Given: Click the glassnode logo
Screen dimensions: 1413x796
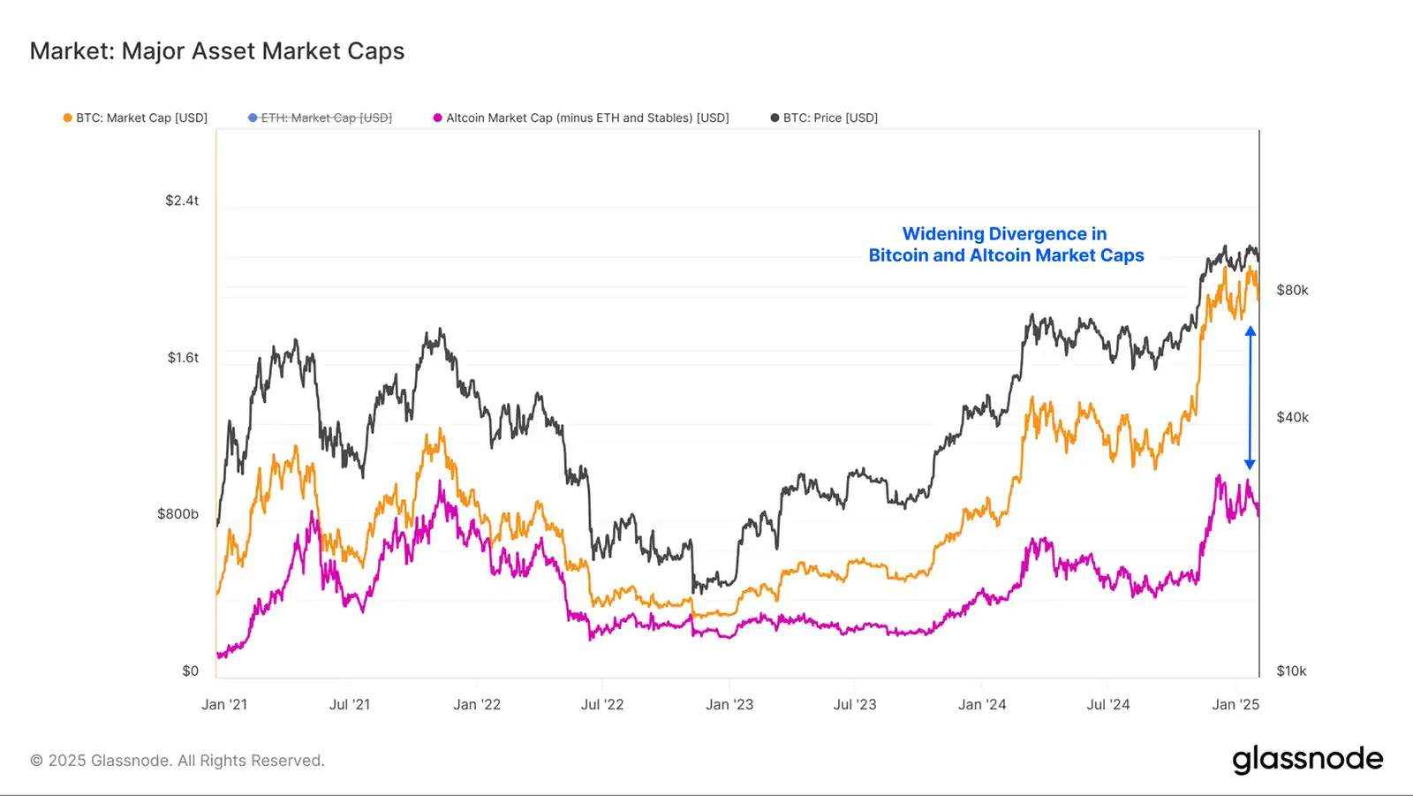Looking at the screenshot, I should click(x=1307, y=760).
